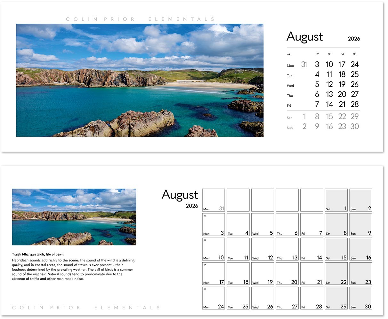Select August 3 in the date column

coord(317,64)
